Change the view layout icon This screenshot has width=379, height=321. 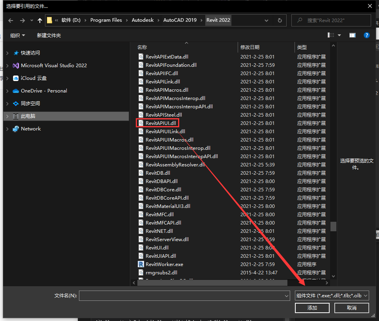click(331, 35)
